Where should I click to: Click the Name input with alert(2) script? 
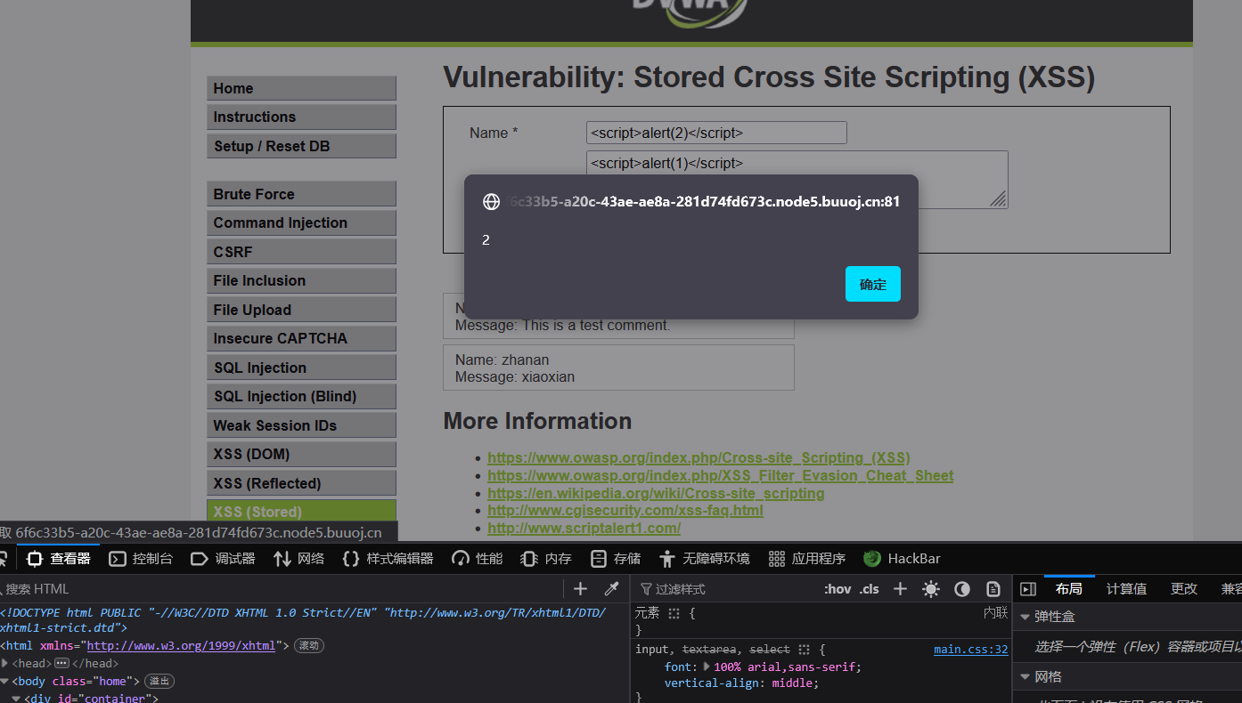[716, 133]
